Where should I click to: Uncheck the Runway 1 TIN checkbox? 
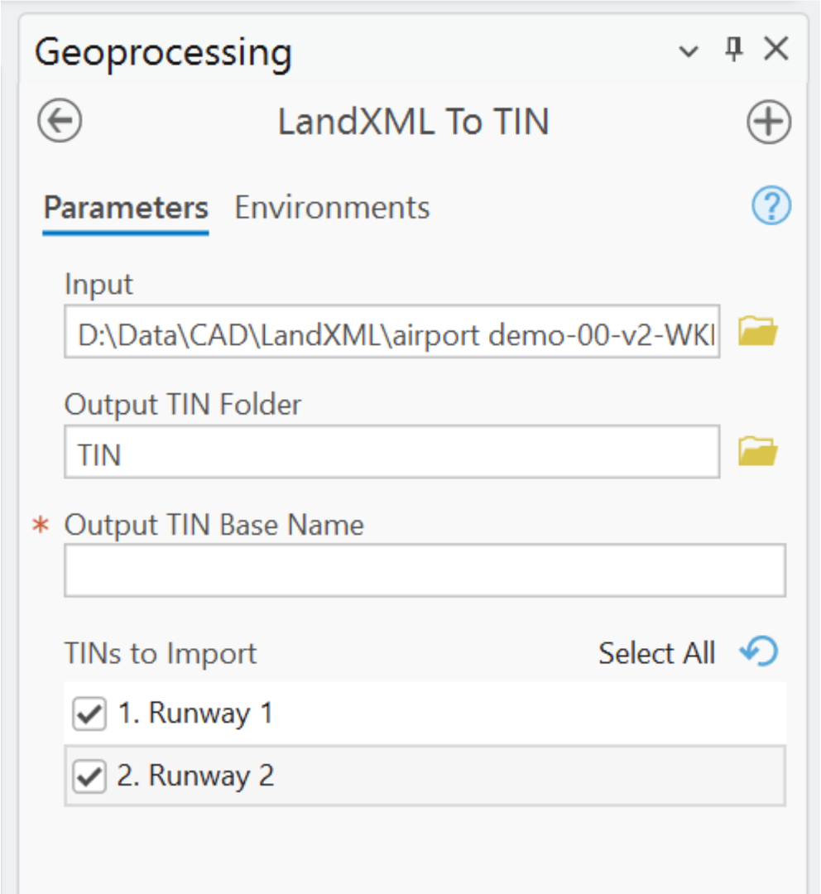pyautogui.click(x=88, y=713)
